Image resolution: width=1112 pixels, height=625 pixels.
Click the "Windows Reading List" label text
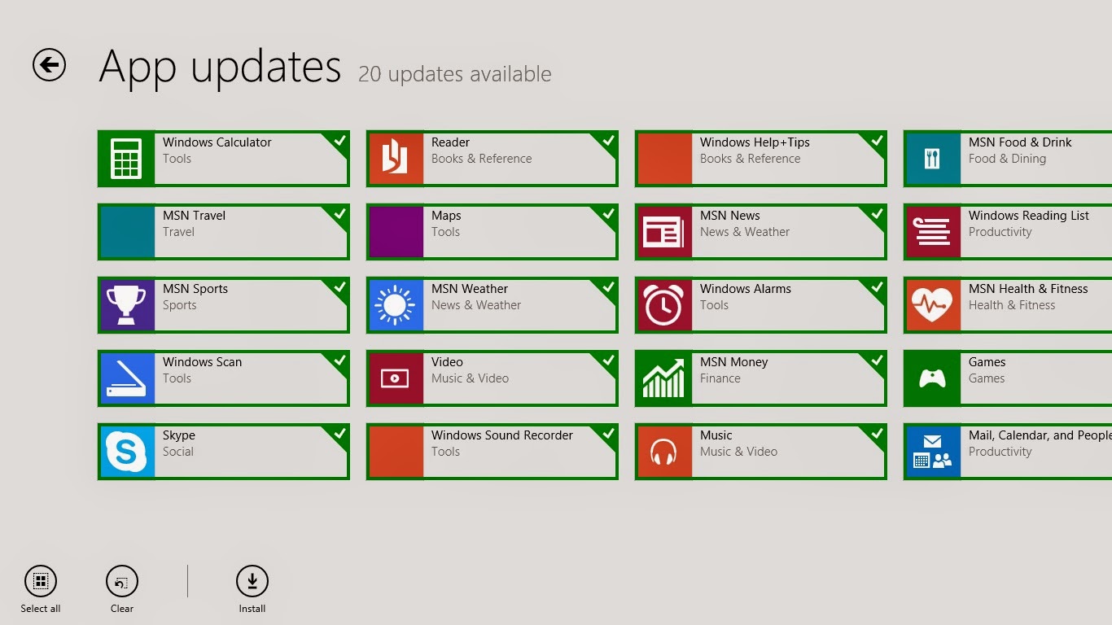(x=1029, y=216)
